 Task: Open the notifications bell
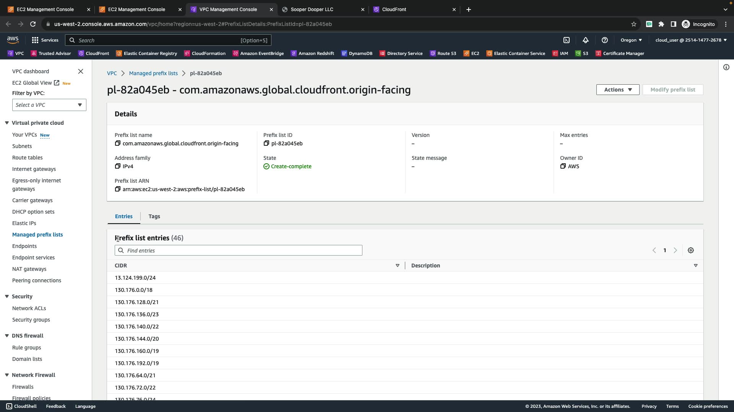586,40
